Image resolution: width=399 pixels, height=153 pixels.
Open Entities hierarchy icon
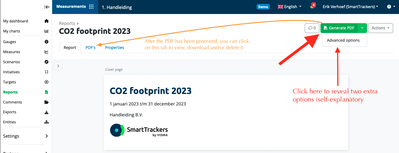[x=47, y=122]
